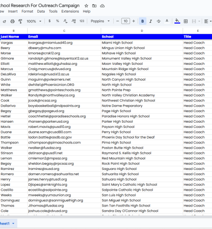Format as percent with the % icon
The image size is (212, 229).
(x=57, y=21)
